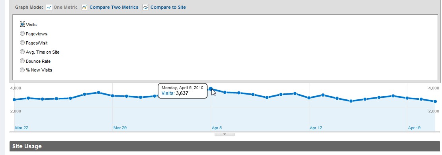
Task: Open the Compare Two Metrics mode
Action: (114, 7)
